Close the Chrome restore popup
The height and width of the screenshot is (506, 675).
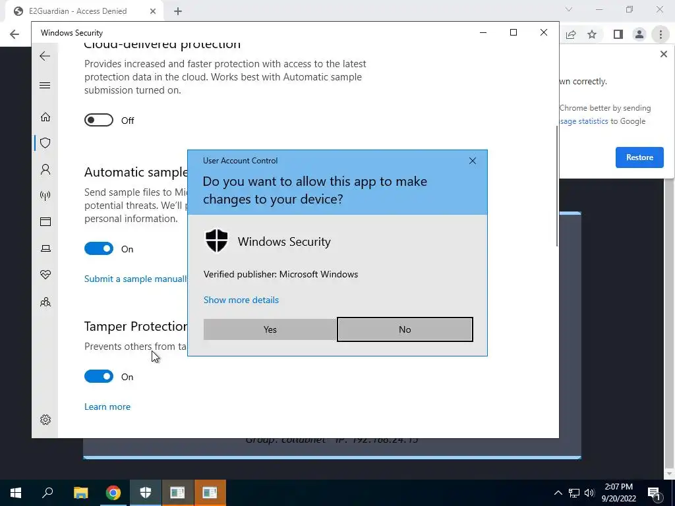click(x=663, y=54)
